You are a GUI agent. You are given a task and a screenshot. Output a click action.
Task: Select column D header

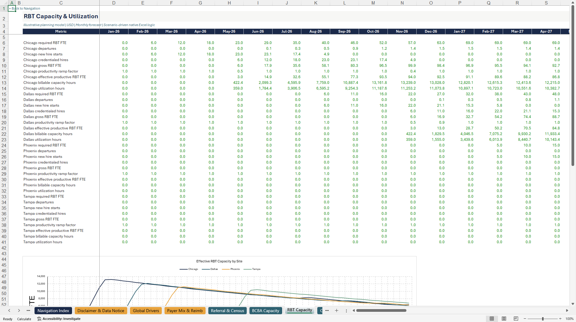pyautogui.click(x=114, y=3)
